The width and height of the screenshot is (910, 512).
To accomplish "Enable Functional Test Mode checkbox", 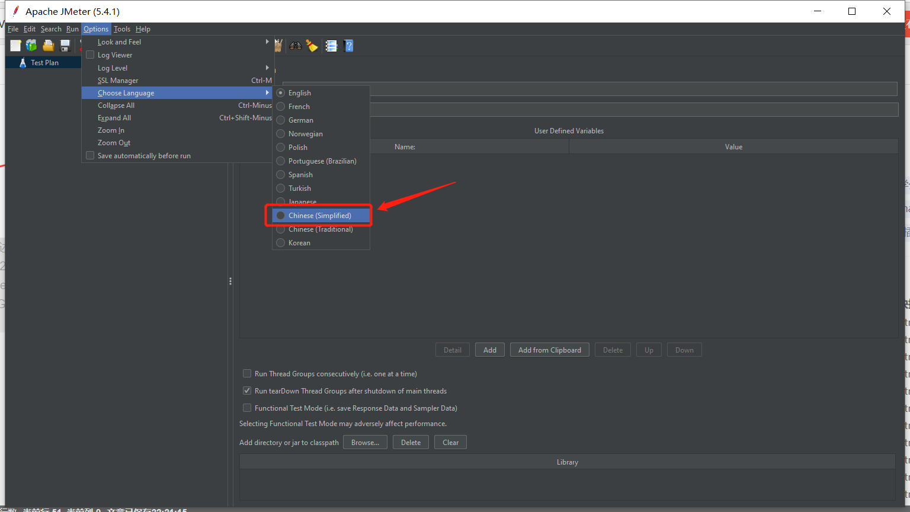I will coord(247,408).
